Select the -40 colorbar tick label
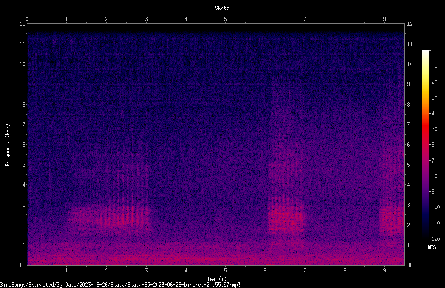 [433, 114]
